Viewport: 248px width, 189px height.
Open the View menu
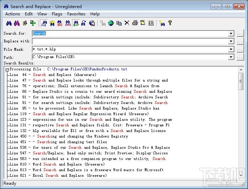(42, 14)
